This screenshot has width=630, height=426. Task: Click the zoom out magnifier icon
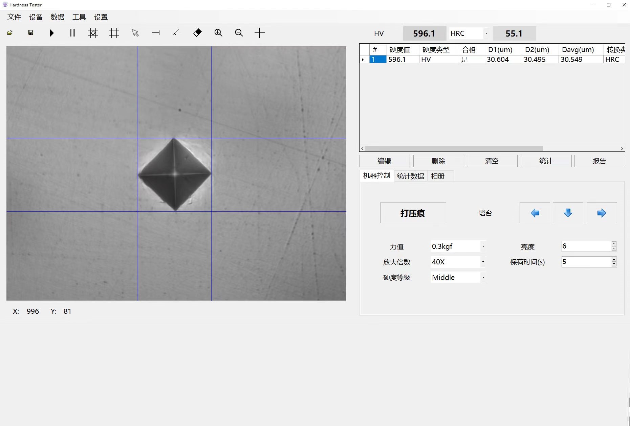coord(239,33)
